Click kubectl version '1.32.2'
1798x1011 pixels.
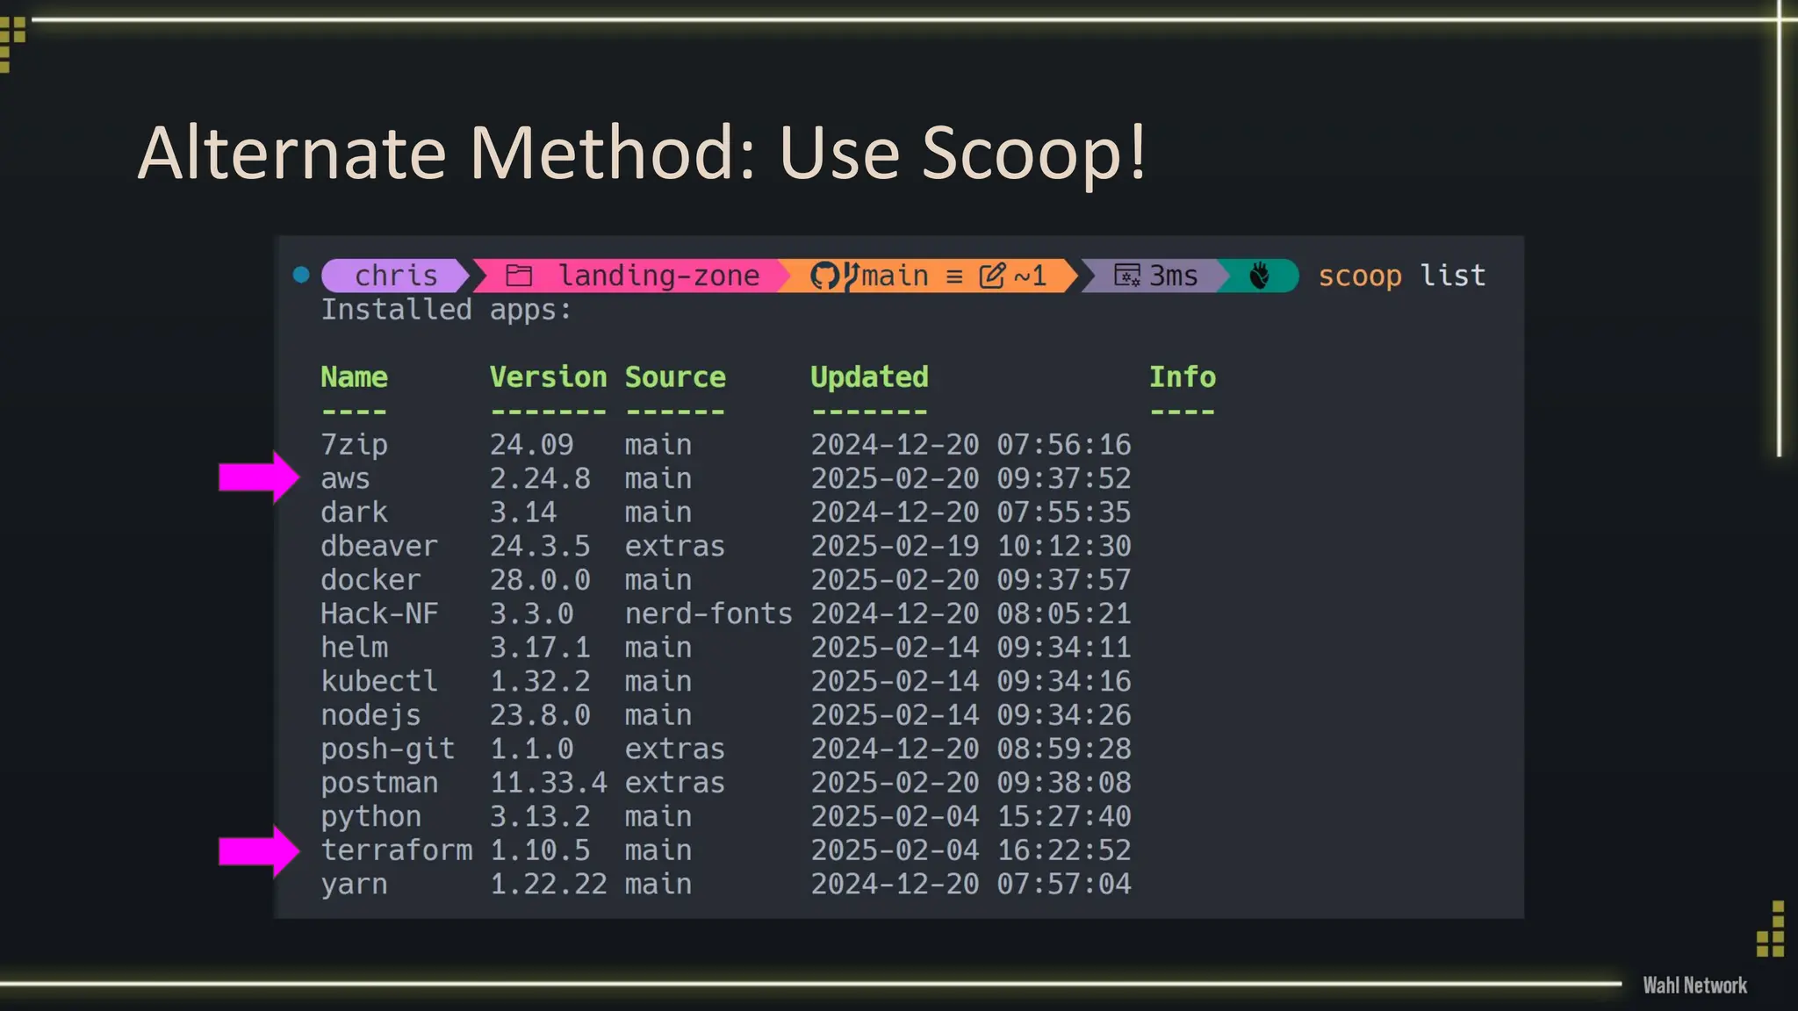tap(540, 681)
